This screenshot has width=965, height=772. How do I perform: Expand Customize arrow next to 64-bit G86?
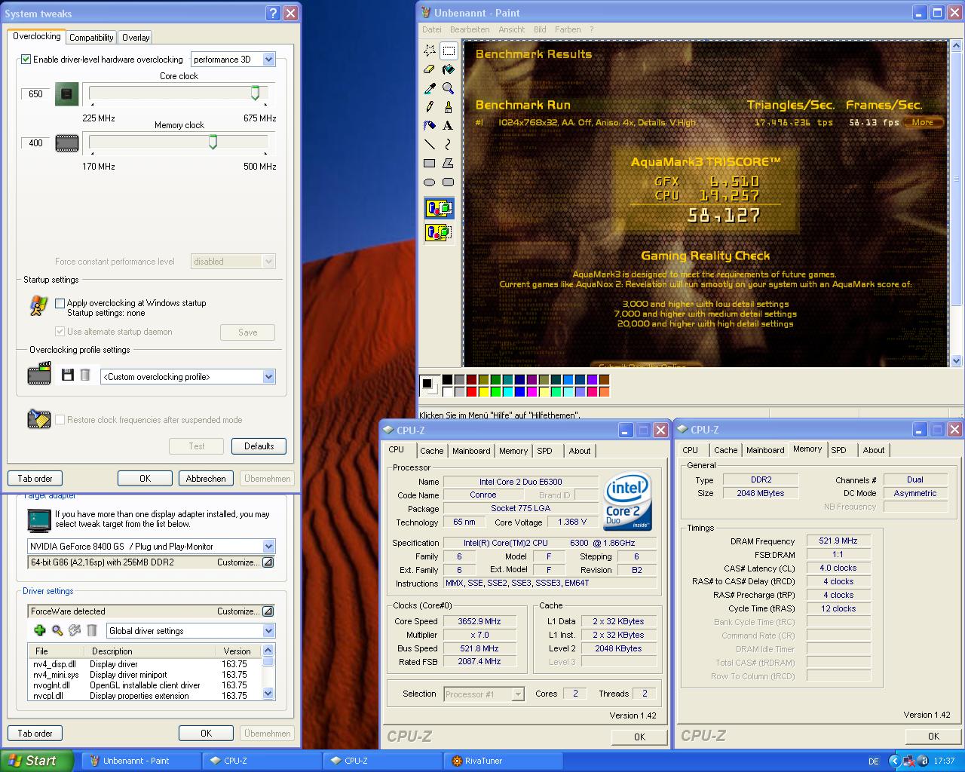(268, 562)
